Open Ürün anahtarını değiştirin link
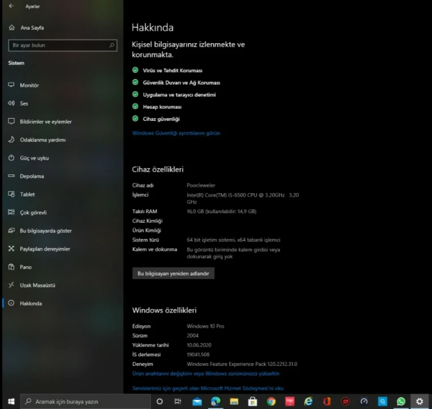The height and width of the screenshot is (409, 432). (206, 374)
